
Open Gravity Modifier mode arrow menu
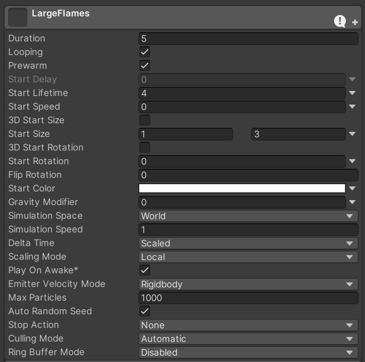(352, 202)
